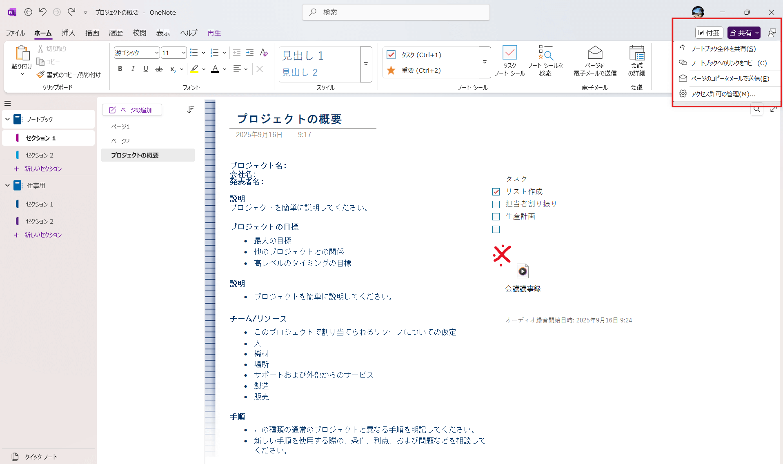Screen dimensions: 783x464
Task: Click the Bold formatting icon
Action: point(120,69)
